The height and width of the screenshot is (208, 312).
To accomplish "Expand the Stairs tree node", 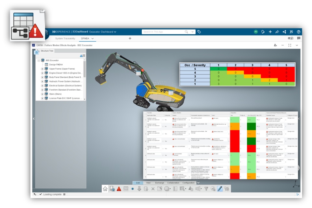I will [42, 94].
